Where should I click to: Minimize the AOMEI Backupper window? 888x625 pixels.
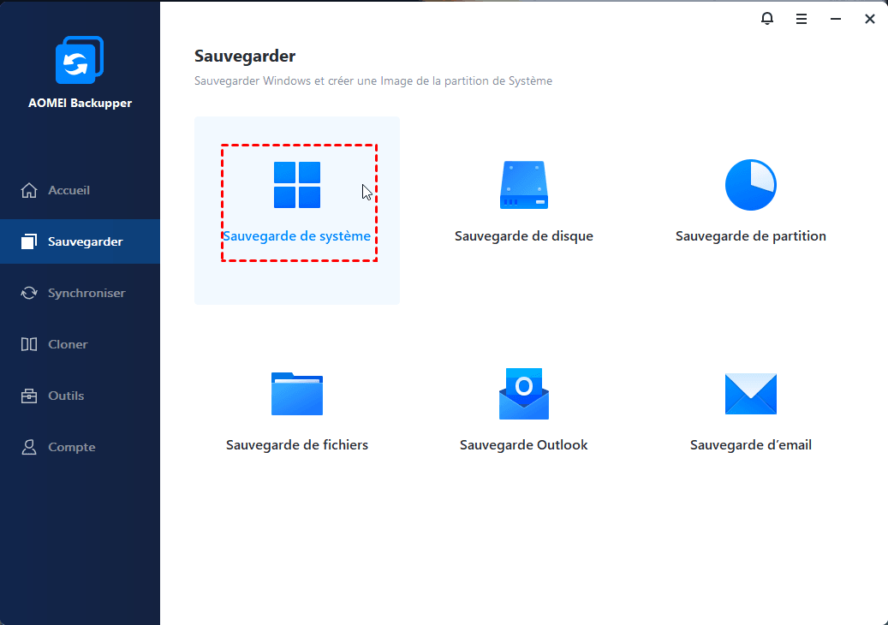coord(835,19)
